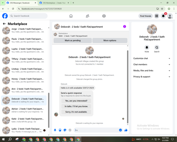Open the Facebook menu grid icon

click(156, 16)
